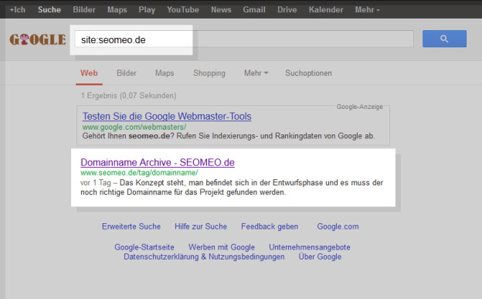The width and height of the screenshot is (482, 299).
Task: Expand the Mehr dropdown under search box
Action: coord(256,73)
